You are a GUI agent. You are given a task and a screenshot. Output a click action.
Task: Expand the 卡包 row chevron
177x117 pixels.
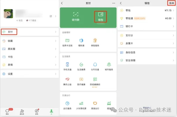coord(56,57)
